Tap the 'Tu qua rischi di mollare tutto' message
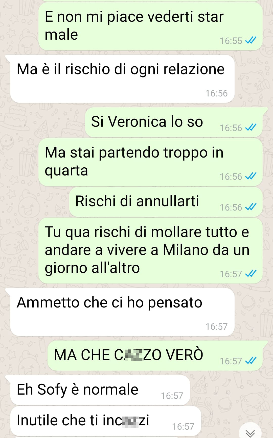Image resolution: width=273 pixels, height=438 pixels. 150,251
